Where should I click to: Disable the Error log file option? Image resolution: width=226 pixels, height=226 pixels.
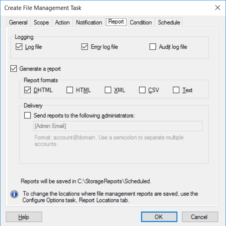pos(85,47)
